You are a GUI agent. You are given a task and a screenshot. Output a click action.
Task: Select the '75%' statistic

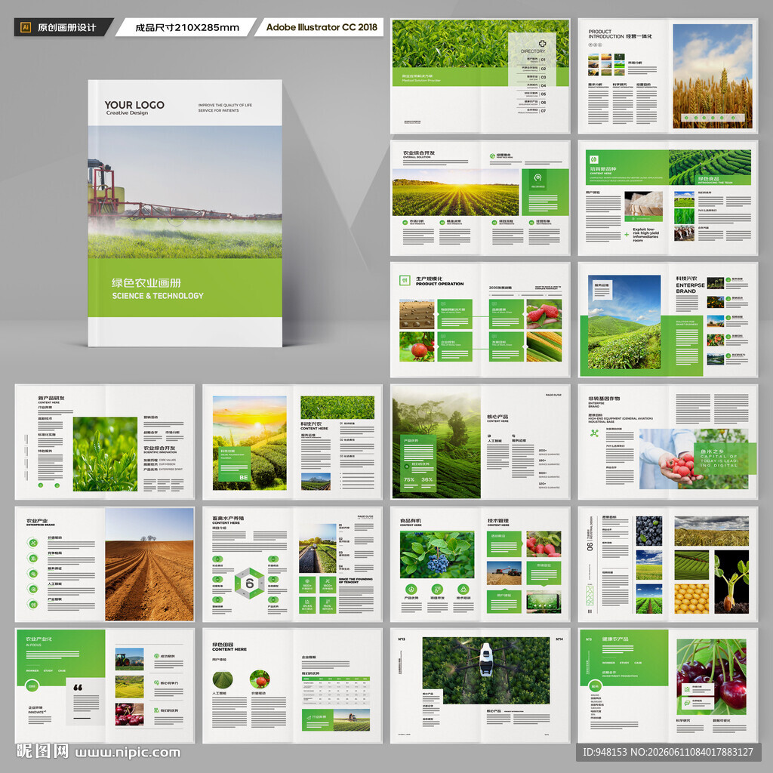(409, 479)
